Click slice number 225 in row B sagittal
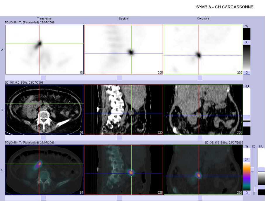 tap(160, 132)
